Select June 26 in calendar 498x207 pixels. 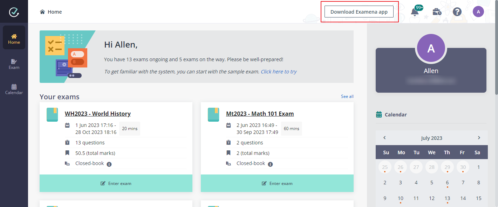tap(401, 167)
